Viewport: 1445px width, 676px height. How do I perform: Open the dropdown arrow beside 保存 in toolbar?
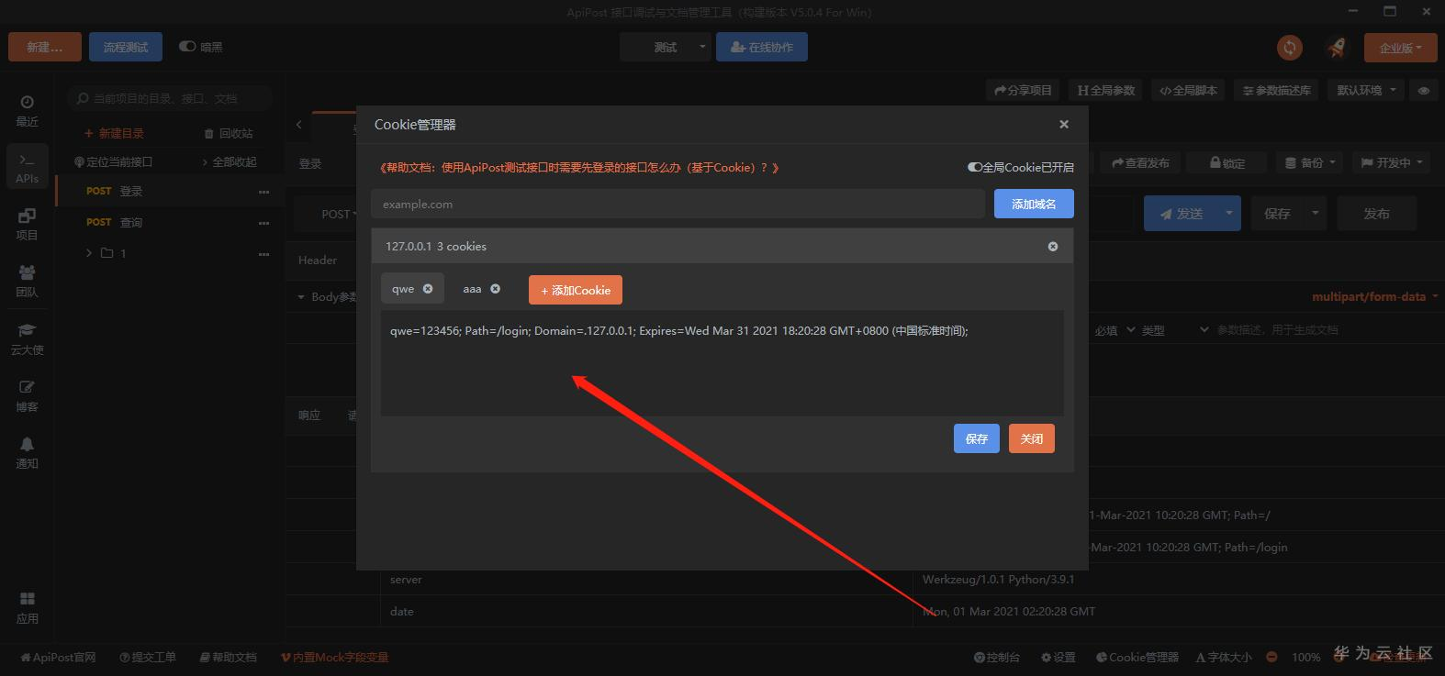(x=1316, y=213)
